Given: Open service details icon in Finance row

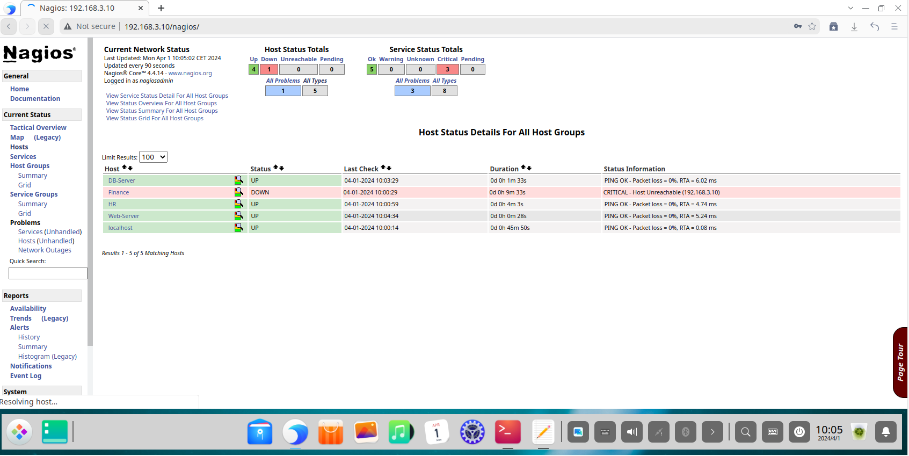Looking at the screenshot, I should click(x=239, y=192).
